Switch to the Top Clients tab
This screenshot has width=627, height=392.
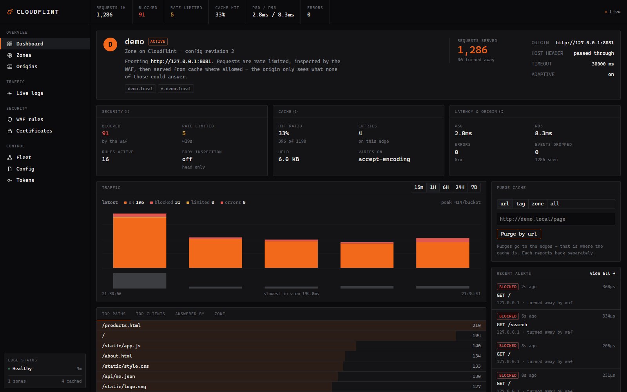150,314
